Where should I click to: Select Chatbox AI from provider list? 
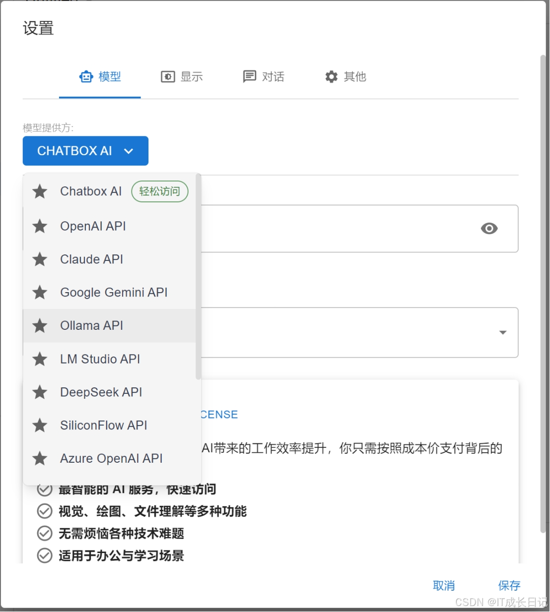(110, 191)
